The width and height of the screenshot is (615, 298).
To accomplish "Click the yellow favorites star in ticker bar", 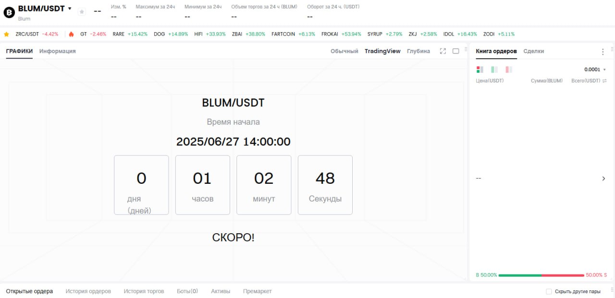I will tap(7, 34).
